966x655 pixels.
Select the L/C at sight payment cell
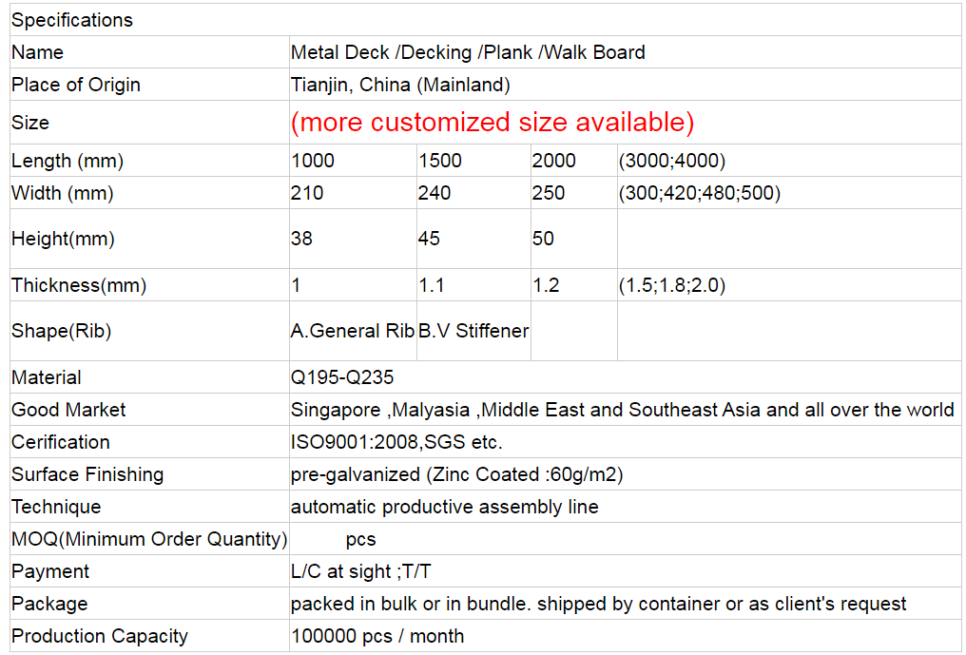[362, 571]
